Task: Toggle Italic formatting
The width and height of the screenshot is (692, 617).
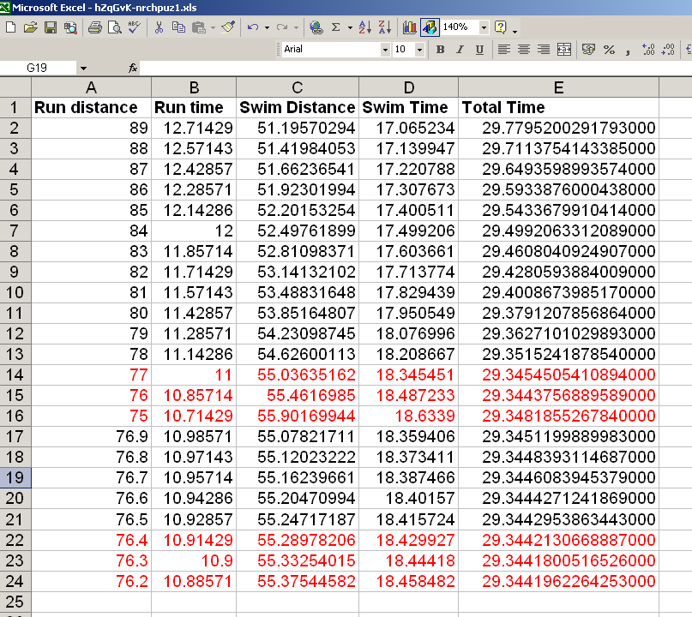Action: point(460,50)
